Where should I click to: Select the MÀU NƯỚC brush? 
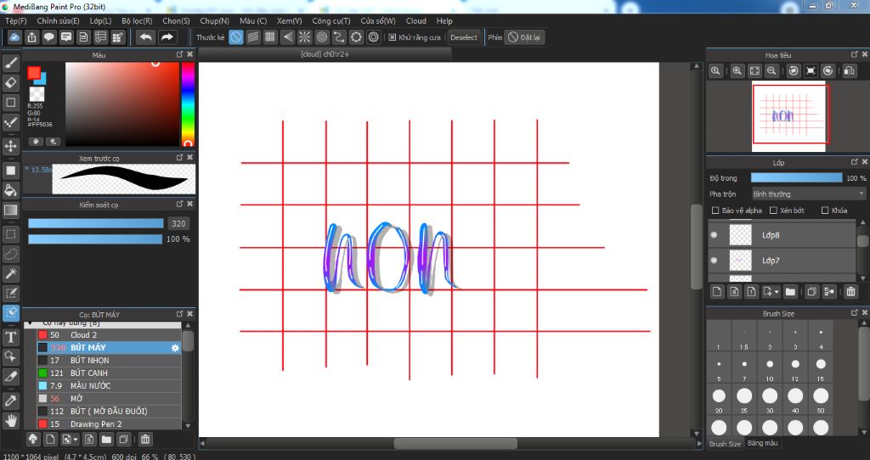(109, 385)
